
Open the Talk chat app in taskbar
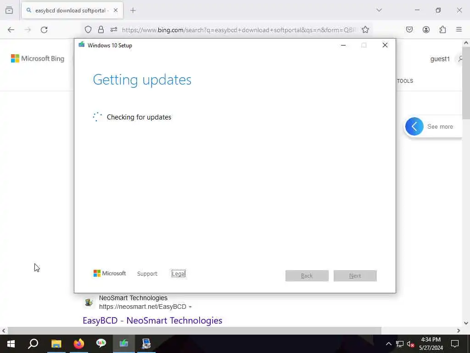coord(101,344)
